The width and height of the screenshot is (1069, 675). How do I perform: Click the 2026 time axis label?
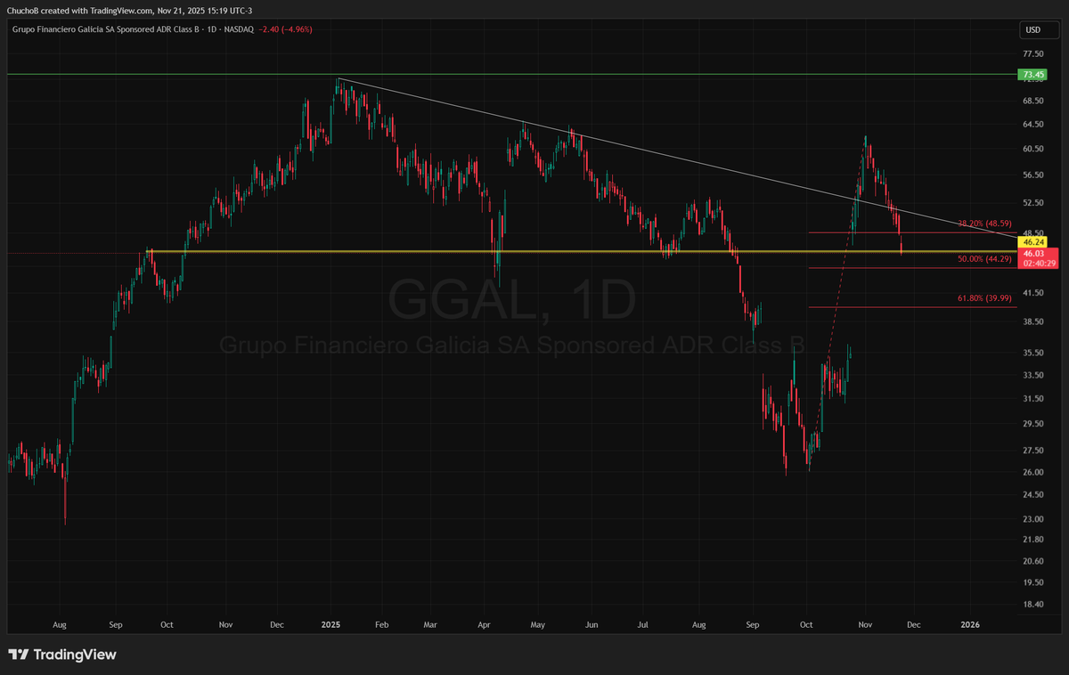[x=969, y=626]
